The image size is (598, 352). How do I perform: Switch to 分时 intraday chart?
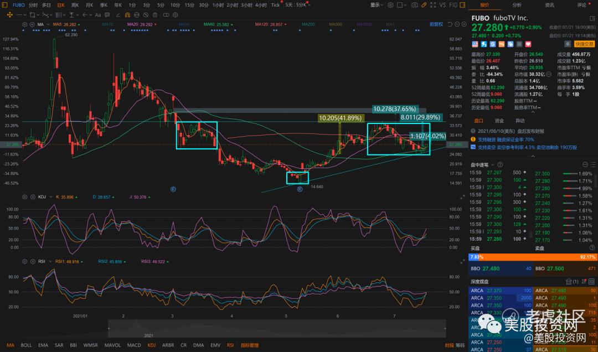pyautogui.click(x=33, y=5)
